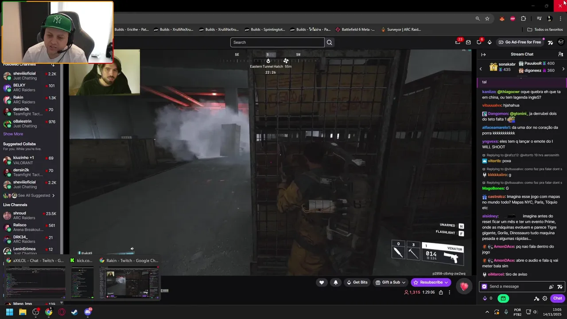
Task: Open the ABP Adblock Plus extension
Action: click(x=513, y=19)
